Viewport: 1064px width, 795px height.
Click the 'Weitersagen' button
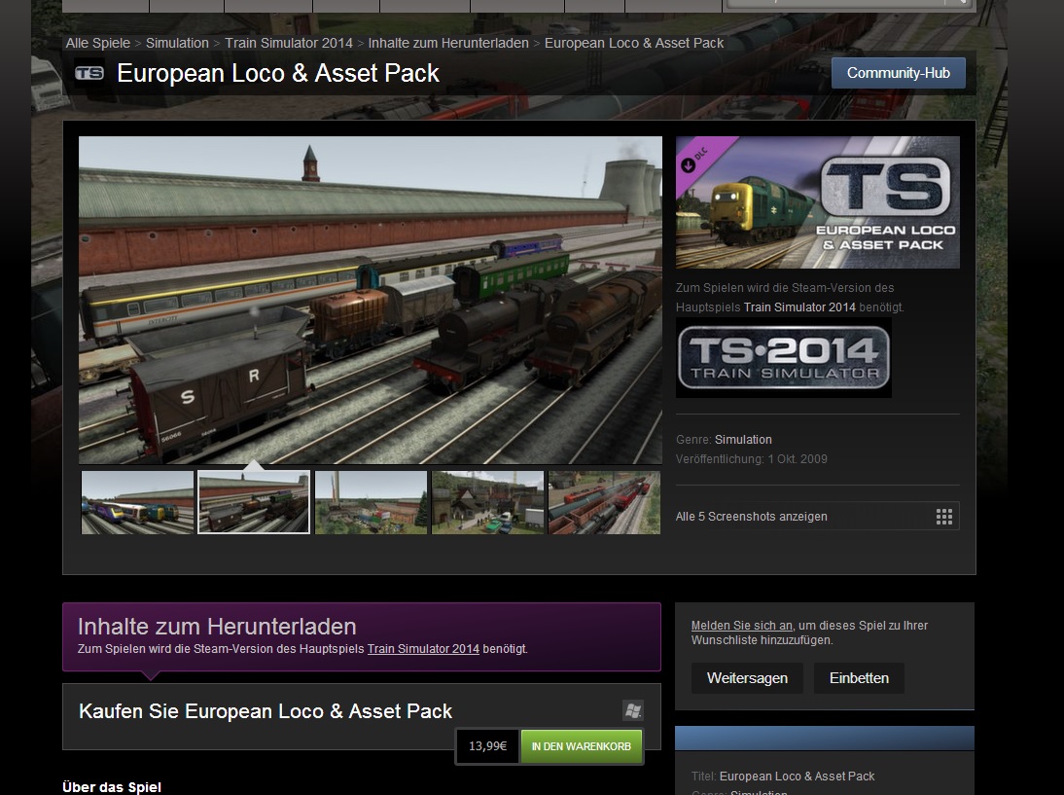pos(747,678)
